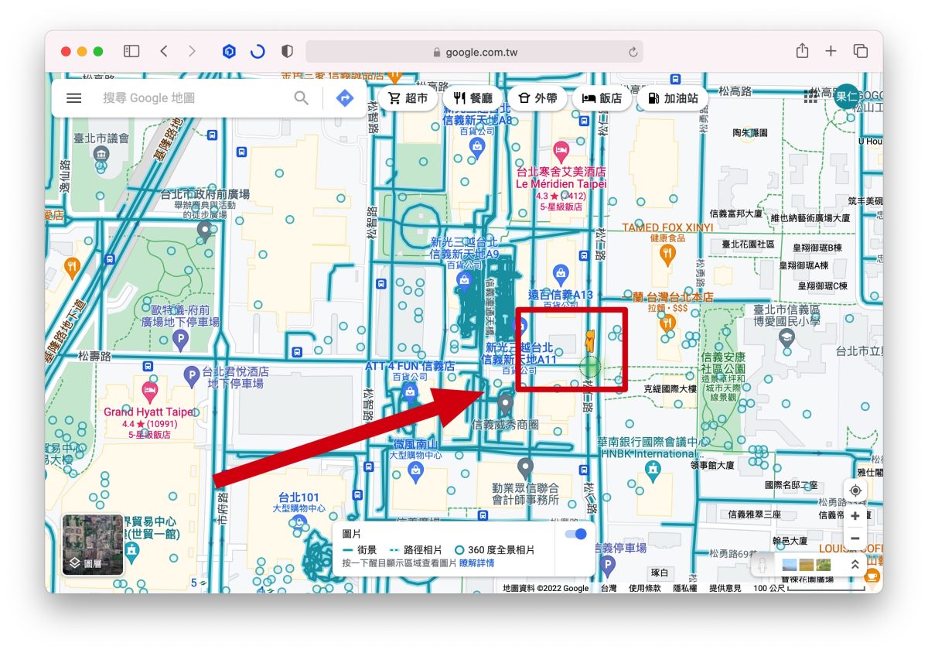Click the 信義威秀商圈 gray pin
The image size is (928, 653).
(506, 405)
